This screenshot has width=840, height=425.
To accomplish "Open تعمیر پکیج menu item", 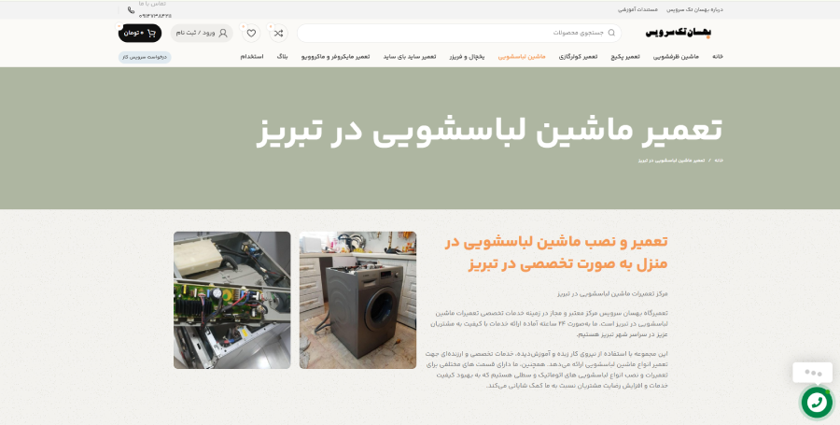I will click(x=625, y=57).
